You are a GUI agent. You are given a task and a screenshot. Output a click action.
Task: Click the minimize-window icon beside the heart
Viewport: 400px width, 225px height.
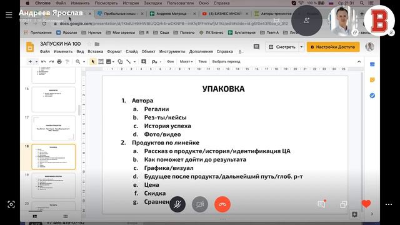pyautogui.click(x=343, y=204)
